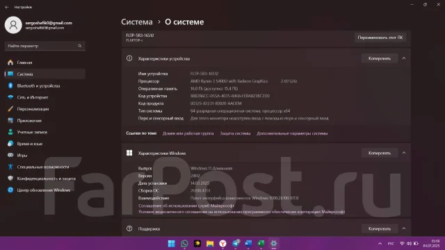
Task: Click the Выпуск value Windows 11 Домашняя
Action: 211,168
